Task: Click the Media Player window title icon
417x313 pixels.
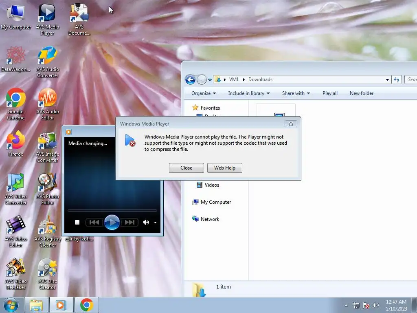Action: point(68,132)
